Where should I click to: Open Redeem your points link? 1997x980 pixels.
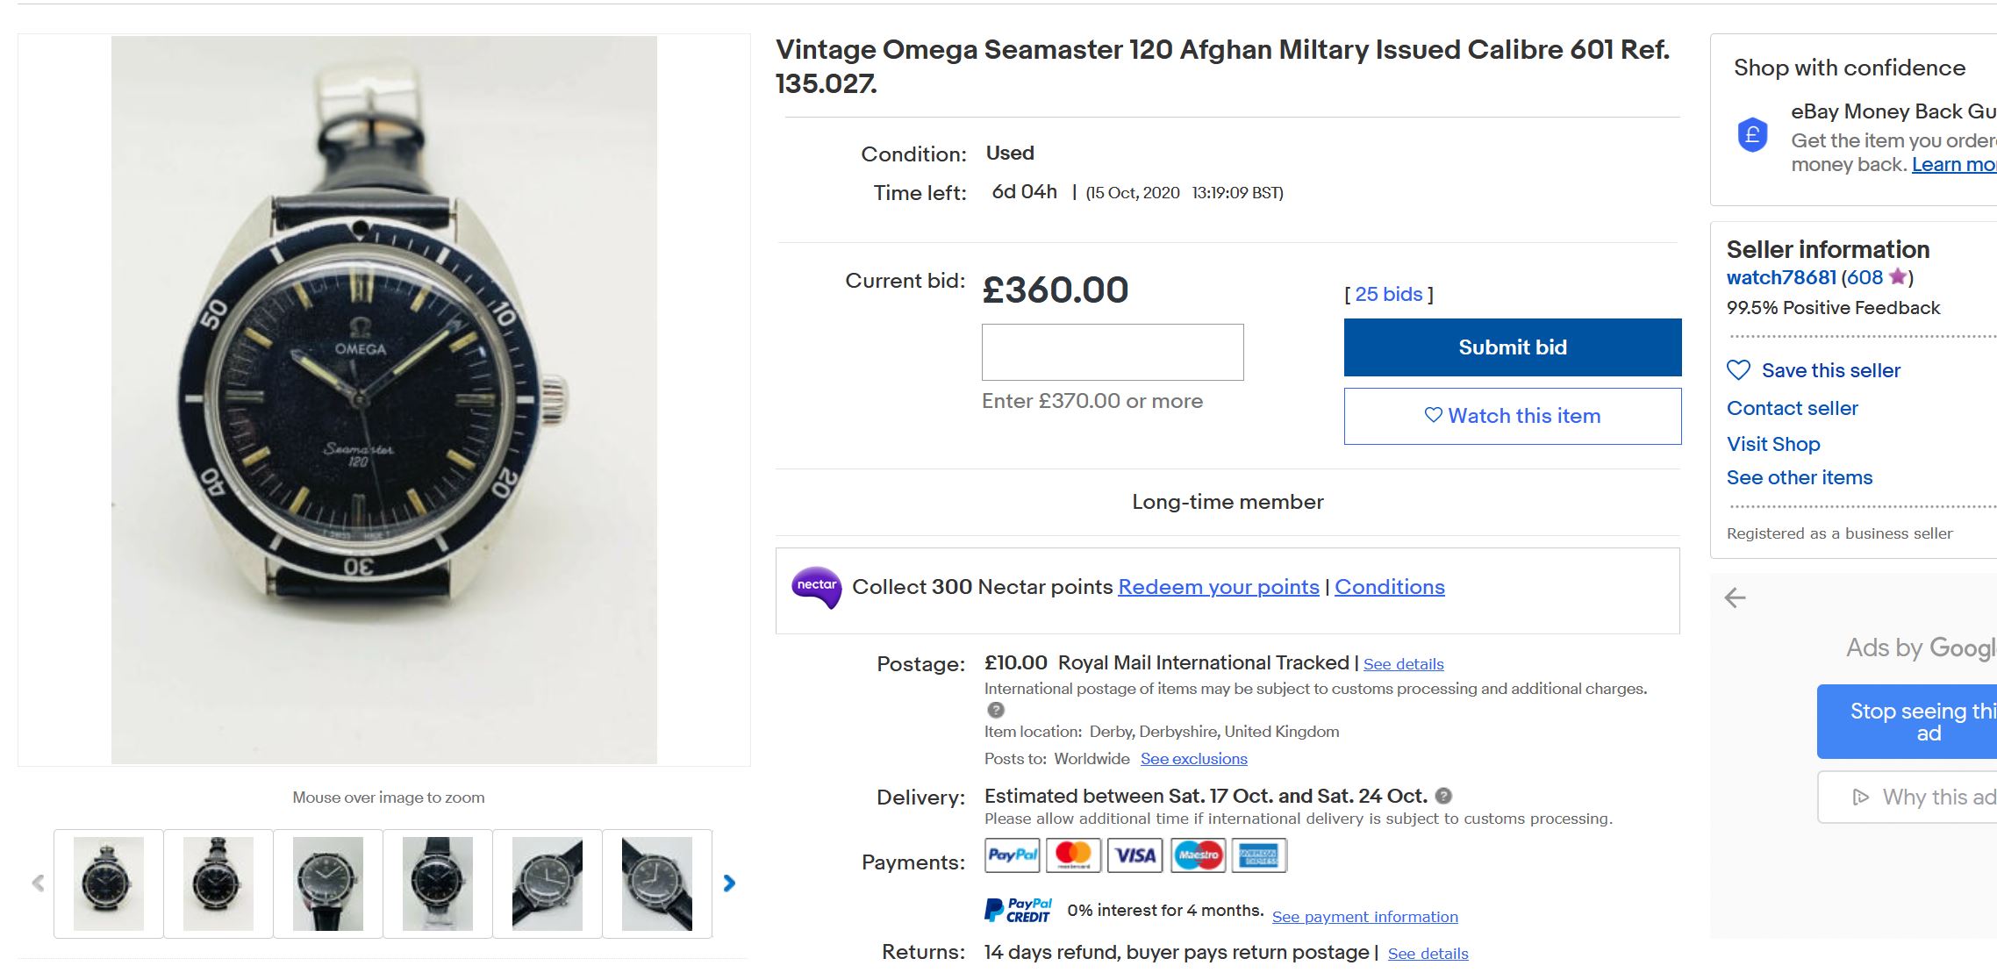click(1219, 587)
